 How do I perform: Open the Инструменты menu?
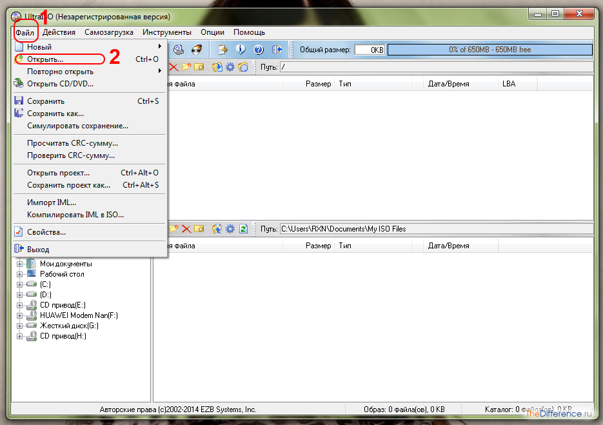[x=167, y=32]
